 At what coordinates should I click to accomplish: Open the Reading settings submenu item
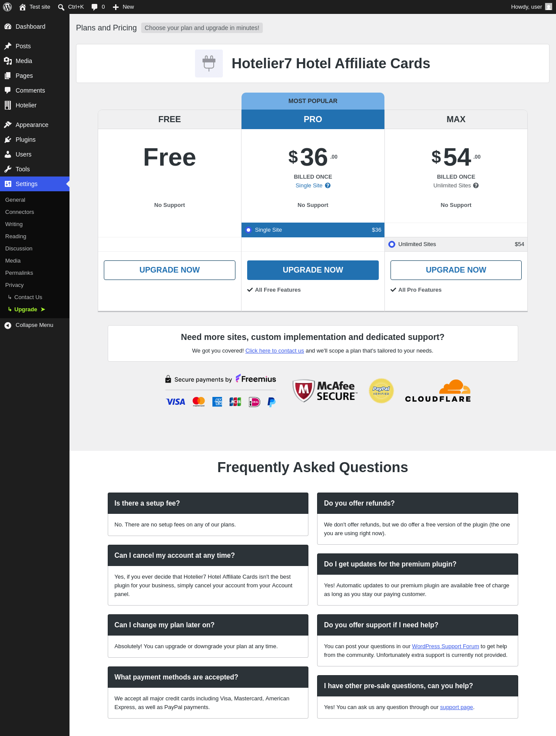pyautogui.click(x=16, y=236)
